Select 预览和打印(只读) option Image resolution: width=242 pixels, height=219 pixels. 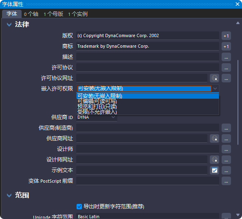148,106
